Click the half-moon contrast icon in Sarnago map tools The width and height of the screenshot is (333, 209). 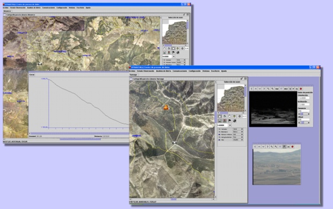coord(235,121)
